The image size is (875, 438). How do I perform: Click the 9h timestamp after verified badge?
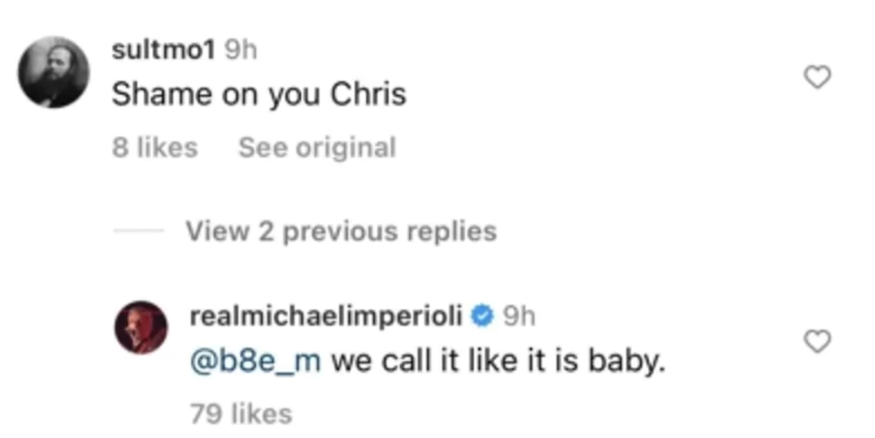pyautogui.click(x=518, y=315)
